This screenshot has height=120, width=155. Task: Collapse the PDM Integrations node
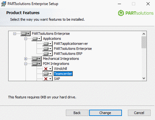point(26,64)
